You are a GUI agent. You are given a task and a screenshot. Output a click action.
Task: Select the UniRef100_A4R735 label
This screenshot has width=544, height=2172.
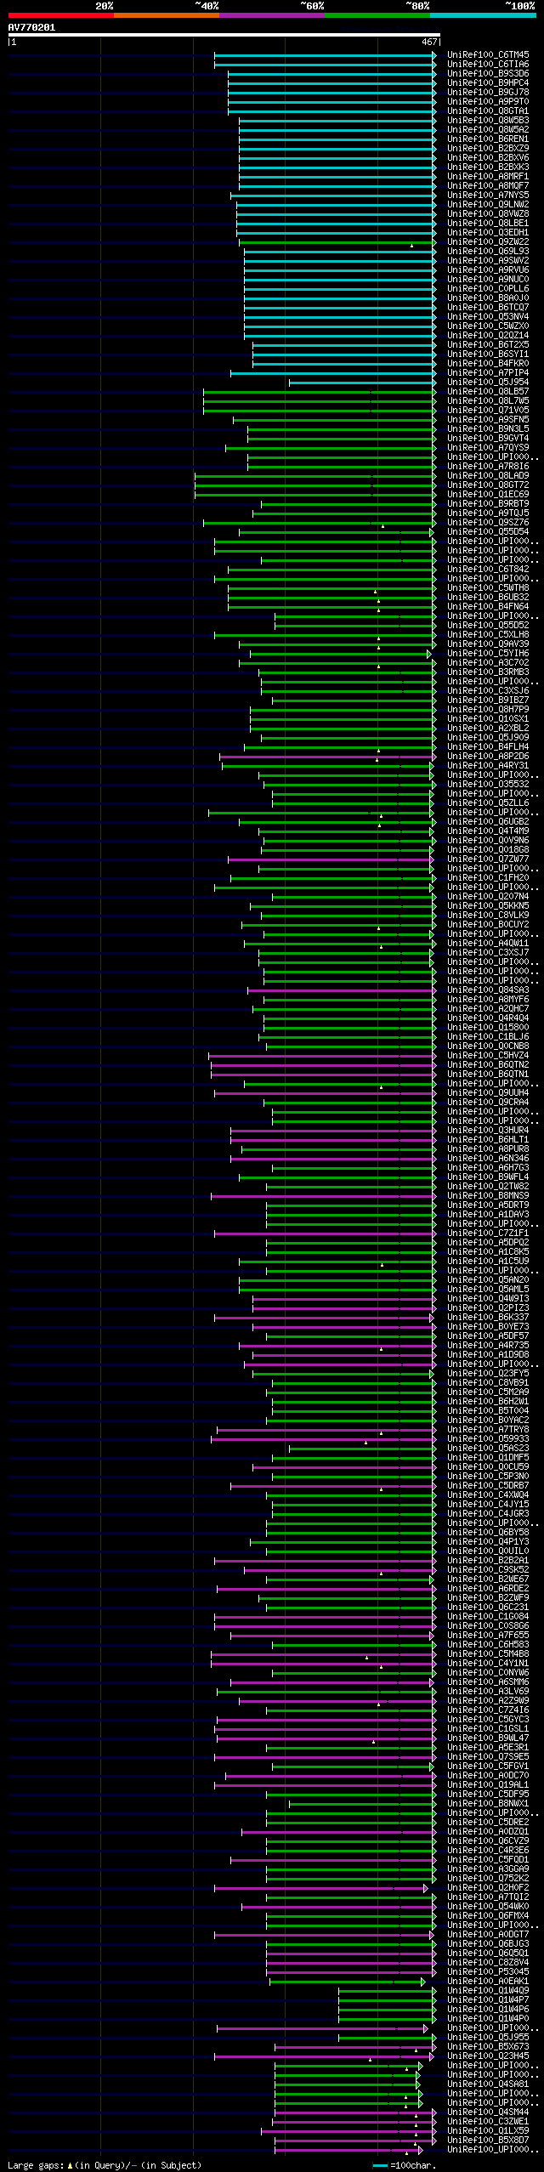tap(488, 1346)
